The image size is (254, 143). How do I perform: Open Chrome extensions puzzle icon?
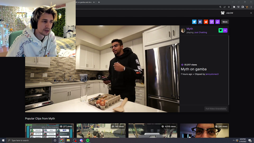pyautogui.click(x=234, y=7)
